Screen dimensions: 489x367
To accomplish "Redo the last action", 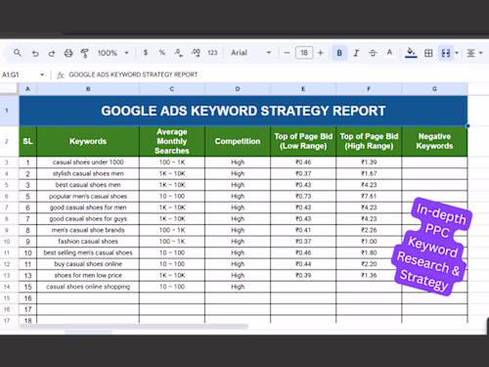I will point(52,53).
